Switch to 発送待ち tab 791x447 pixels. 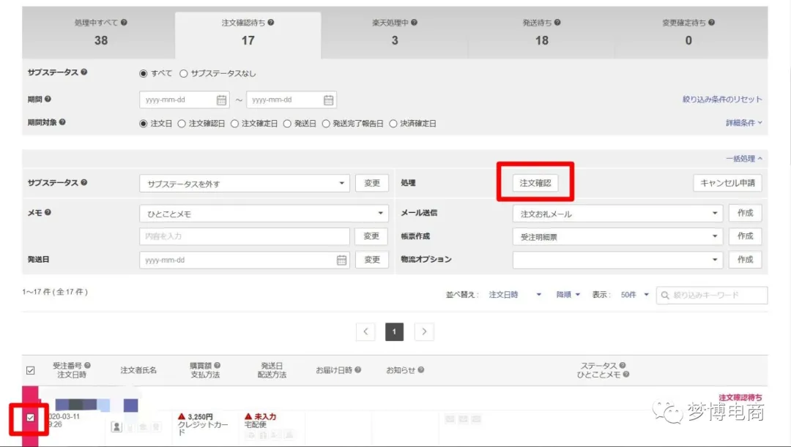pyautogui.click(x=541, y=33)
